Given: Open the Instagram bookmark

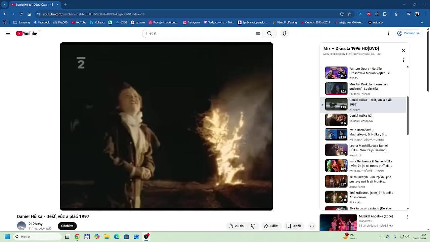Looking at the screenshot, I should tap(191, 23).
